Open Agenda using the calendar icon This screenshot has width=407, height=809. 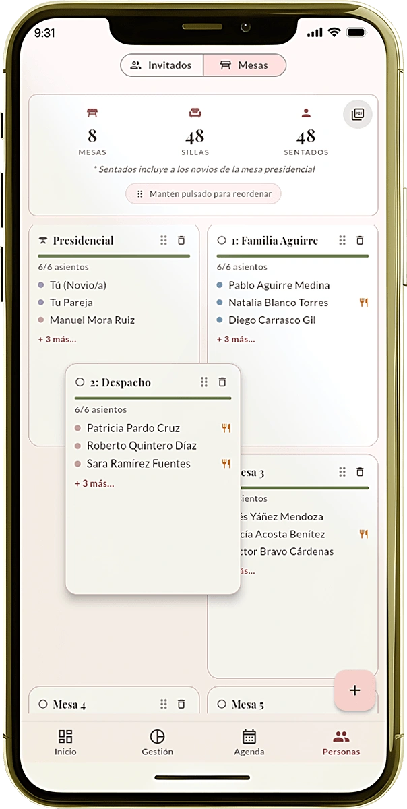click(249, 738)
